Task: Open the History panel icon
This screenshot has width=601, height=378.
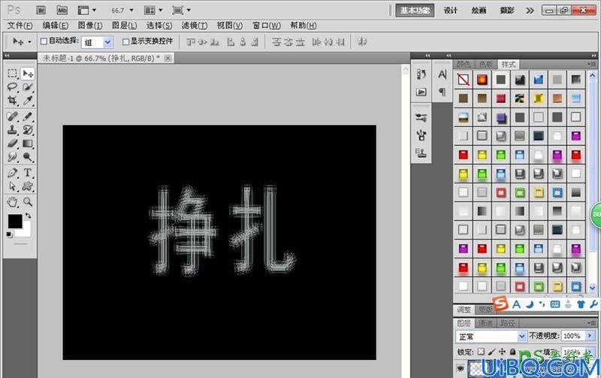Action: [421, 74]
